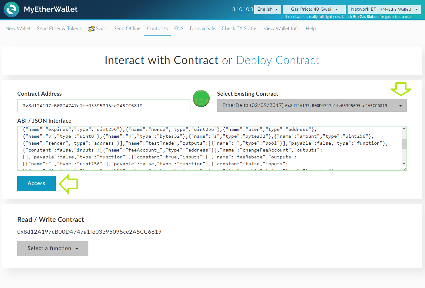Open the Gas Price 40 Gwei dropdown
Screen dimensions: 425x288
click(314, 9)
